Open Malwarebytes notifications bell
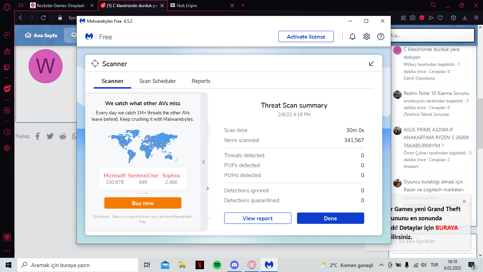The width and height of the screenshot is (483, 272). (x=353, y=36)
